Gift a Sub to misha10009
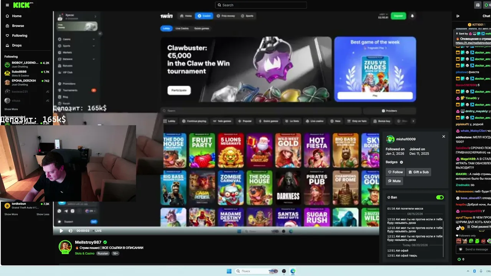This screenshot has width=491, height=276. tap(419, 172)
